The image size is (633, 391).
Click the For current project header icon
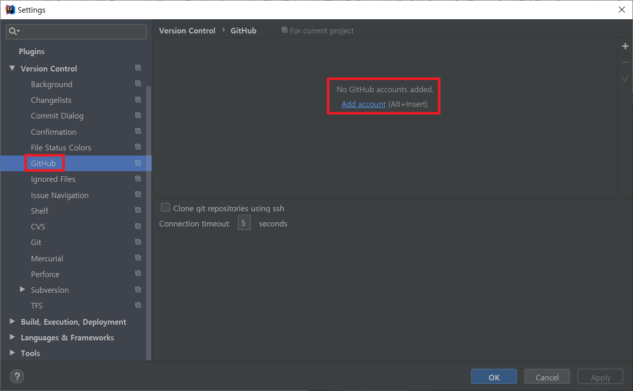coord(284,30)
